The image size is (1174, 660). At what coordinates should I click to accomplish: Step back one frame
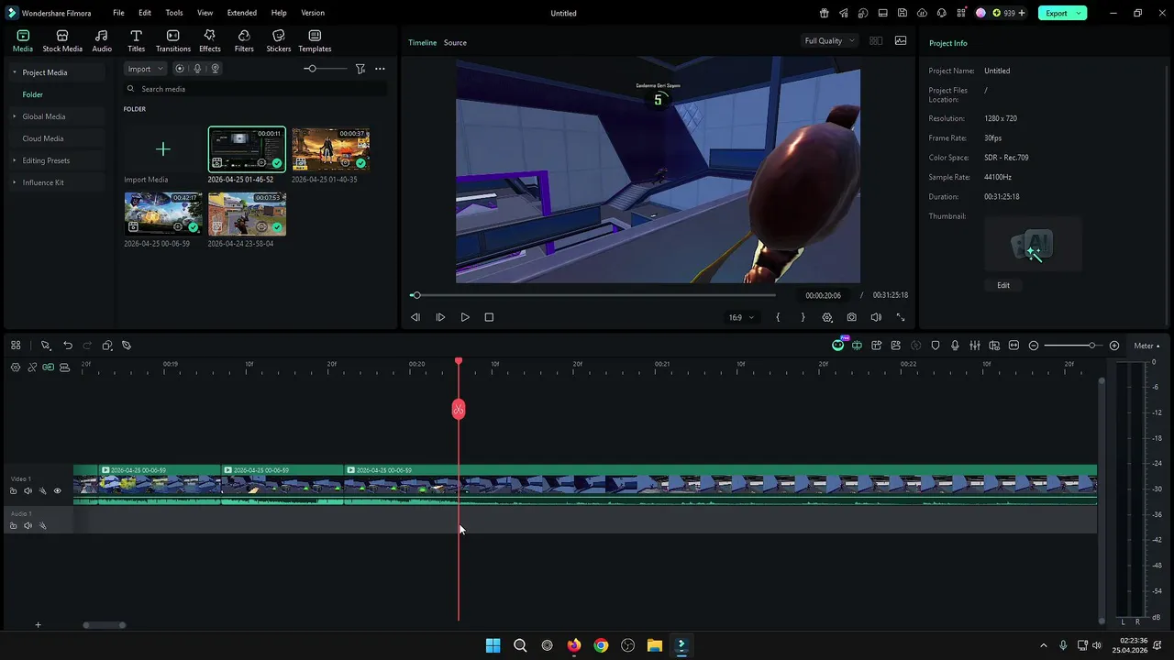[415, 317]
